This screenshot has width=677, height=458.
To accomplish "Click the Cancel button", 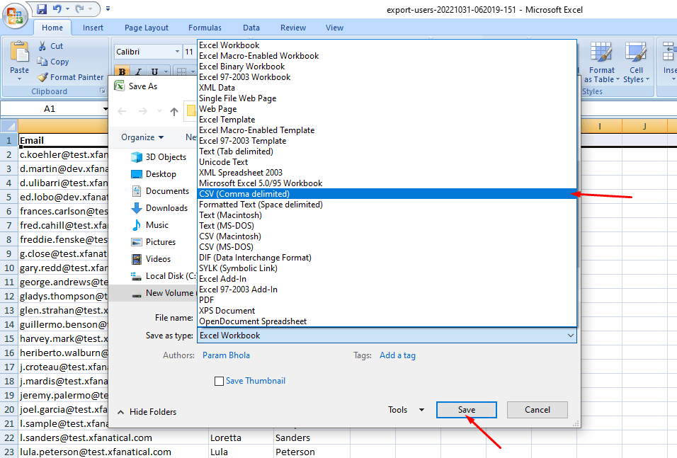I will (537, 409).
